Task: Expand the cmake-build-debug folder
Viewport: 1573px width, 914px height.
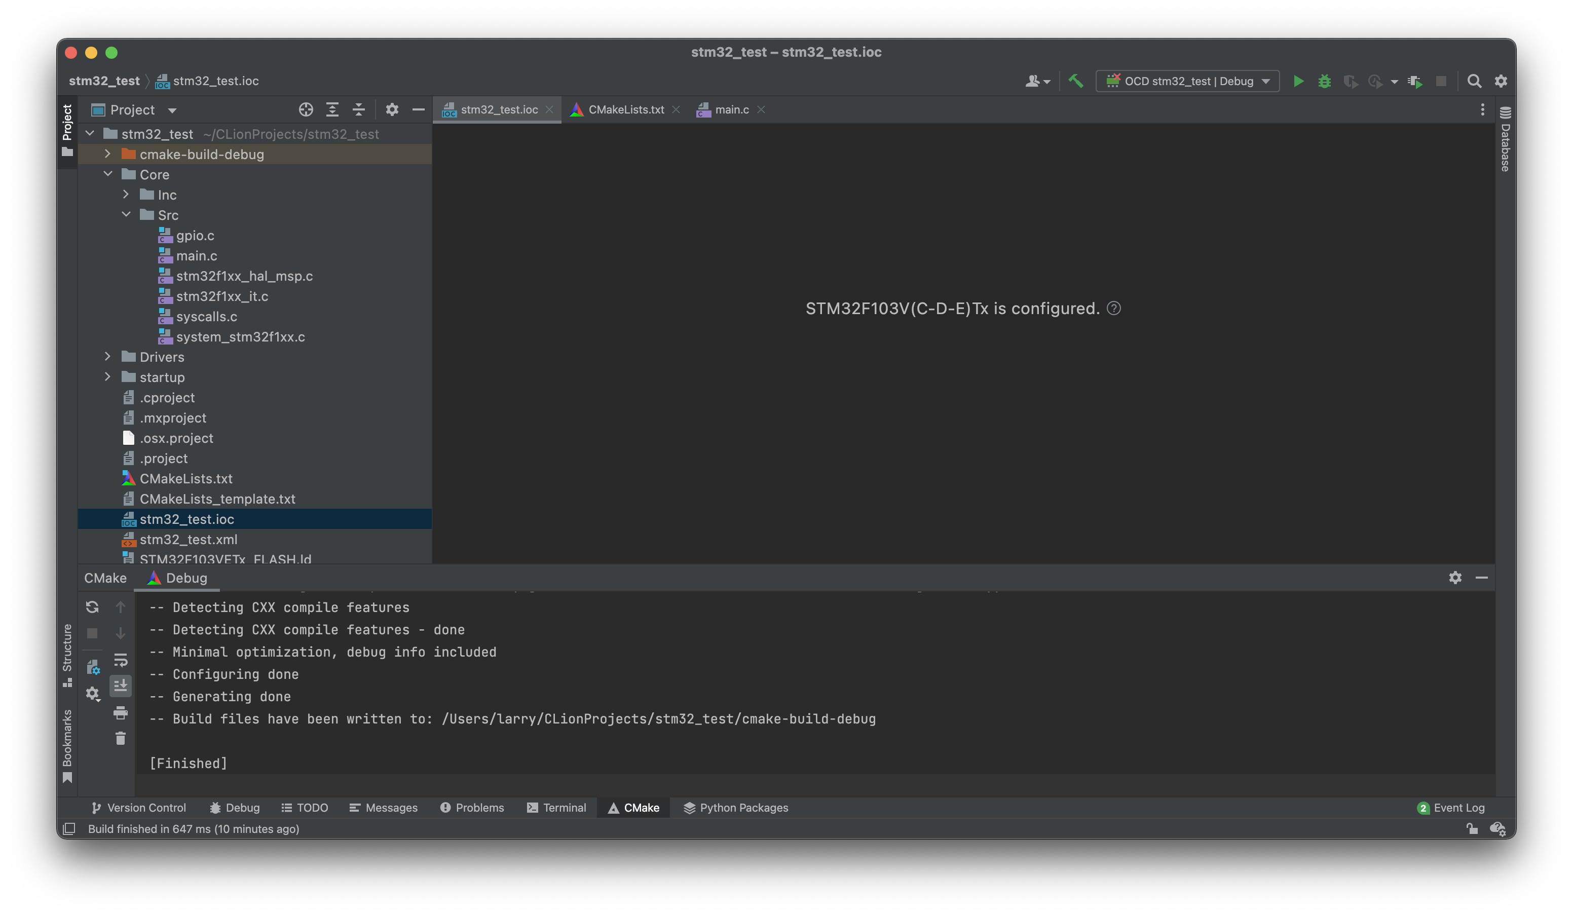Action: [x=108, y=154]
